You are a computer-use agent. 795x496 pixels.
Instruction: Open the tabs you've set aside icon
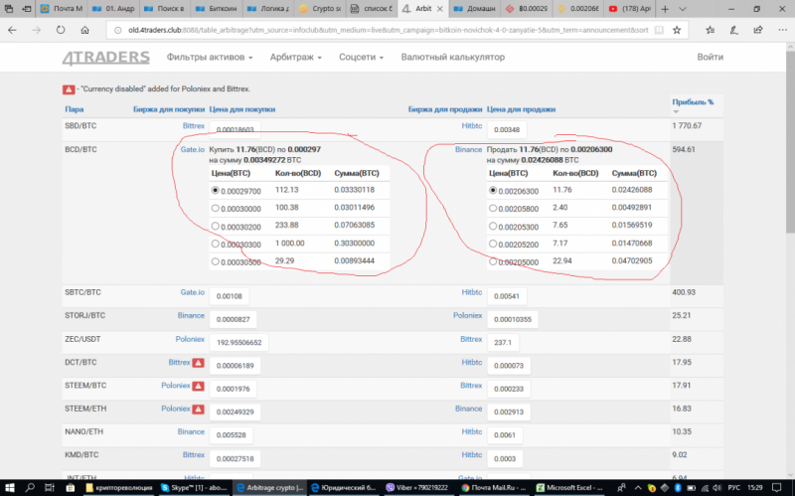coord(9,9)
